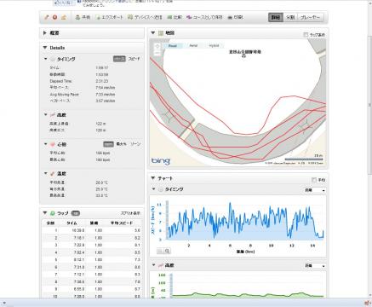Click the pencil edit icon in toolbar
The height and width of the screenshot is (307, 372).
click(x=47, y=17)
